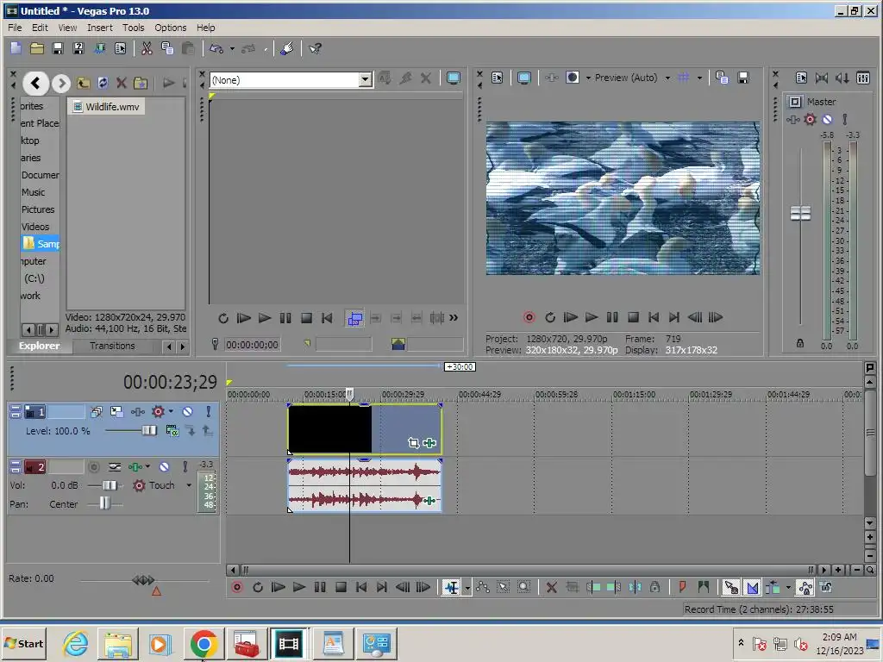Screen dimensions: 883x662
Task: Open Event Pan/Crop on video clip
Action: coord(413,443)
